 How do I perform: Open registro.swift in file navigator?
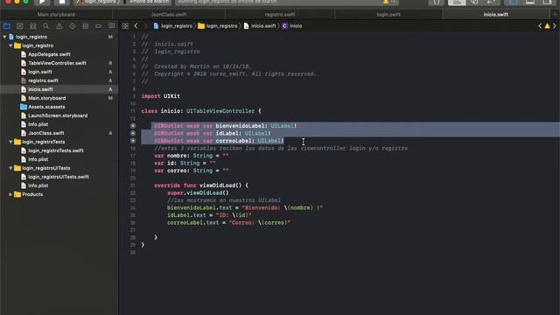point(43,80)
